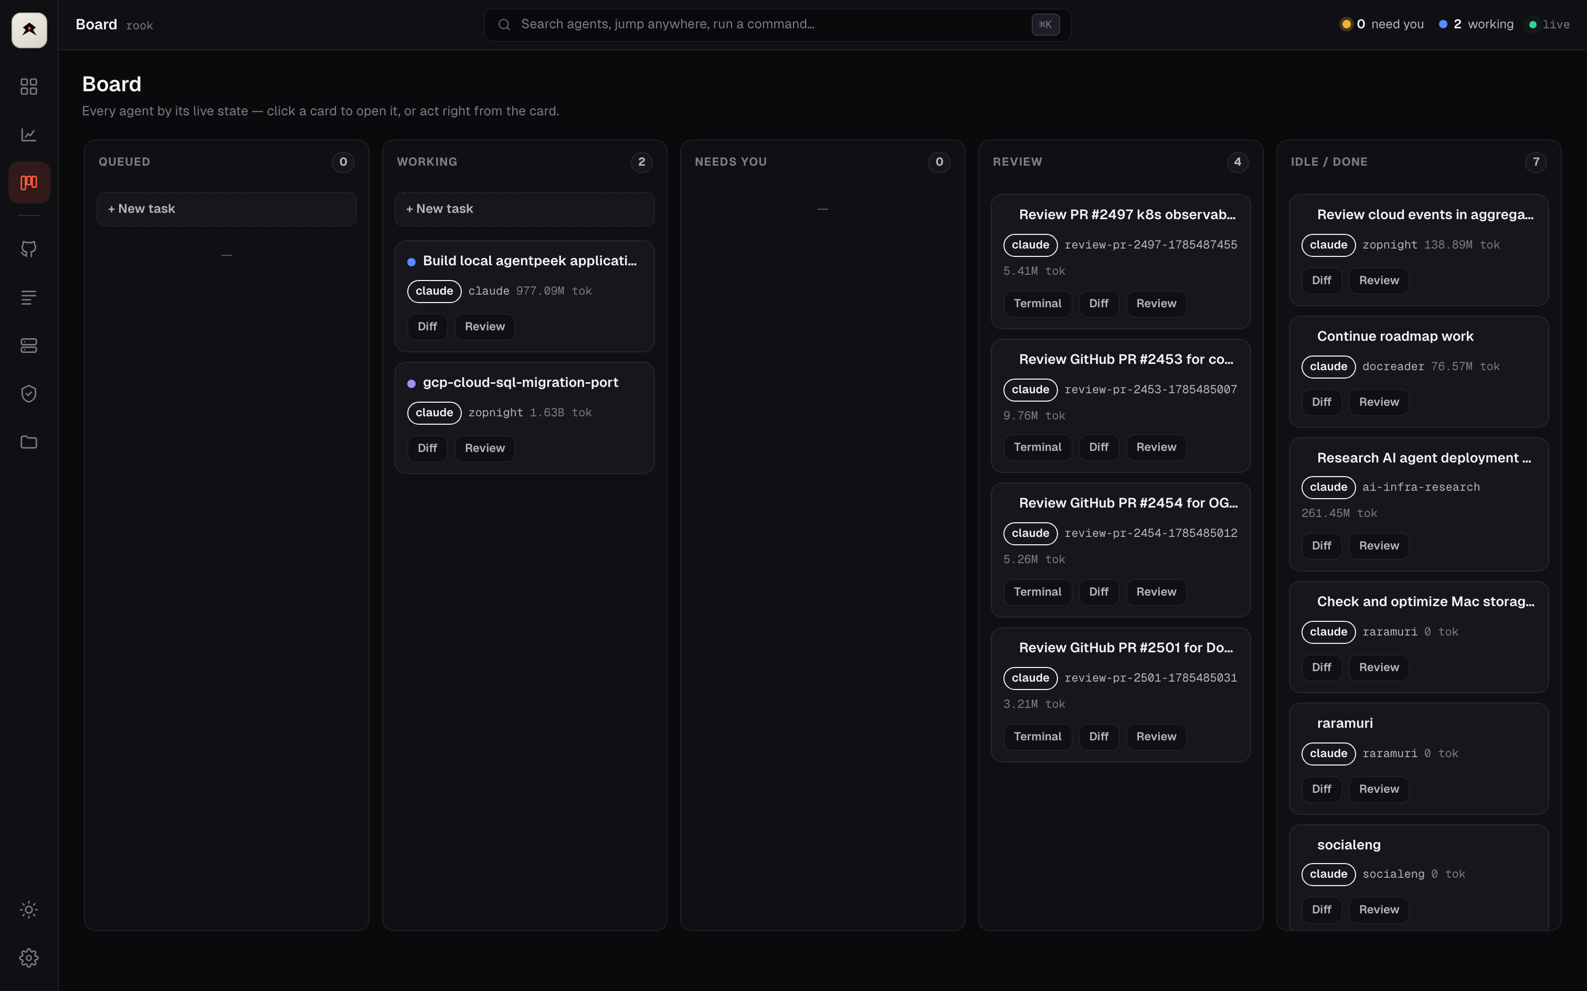Open settings gear icon in sidebar

coord(29,958)
